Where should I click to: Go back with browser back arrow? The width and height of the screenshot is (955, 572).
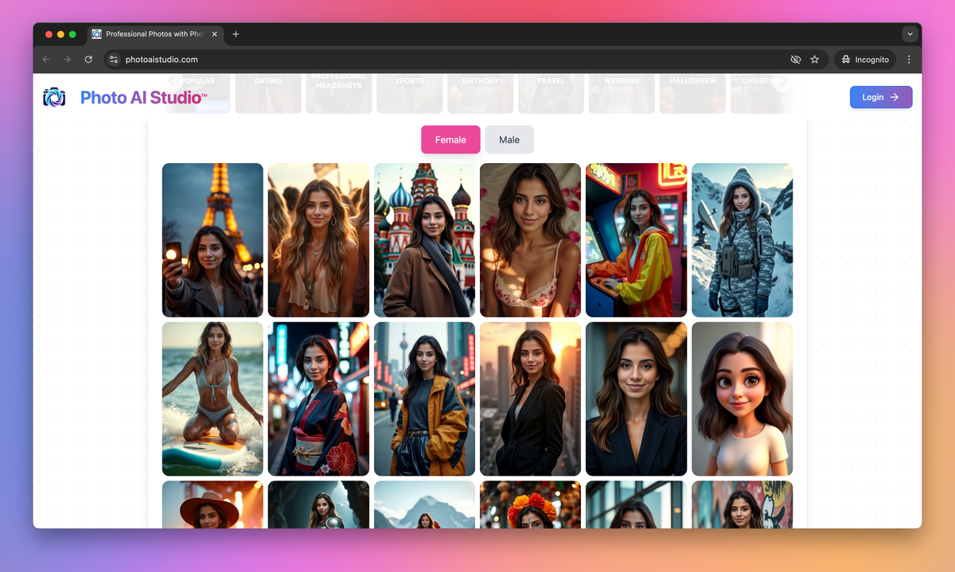(46, 60)
